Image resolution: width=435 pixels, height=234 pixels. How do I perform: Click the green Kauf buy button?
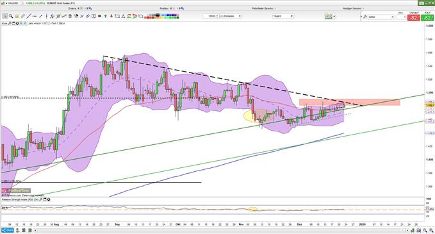tap(427, 17)
